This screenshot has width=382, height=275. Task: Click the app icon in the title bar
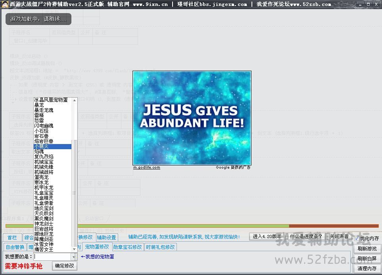coord(4,4)
